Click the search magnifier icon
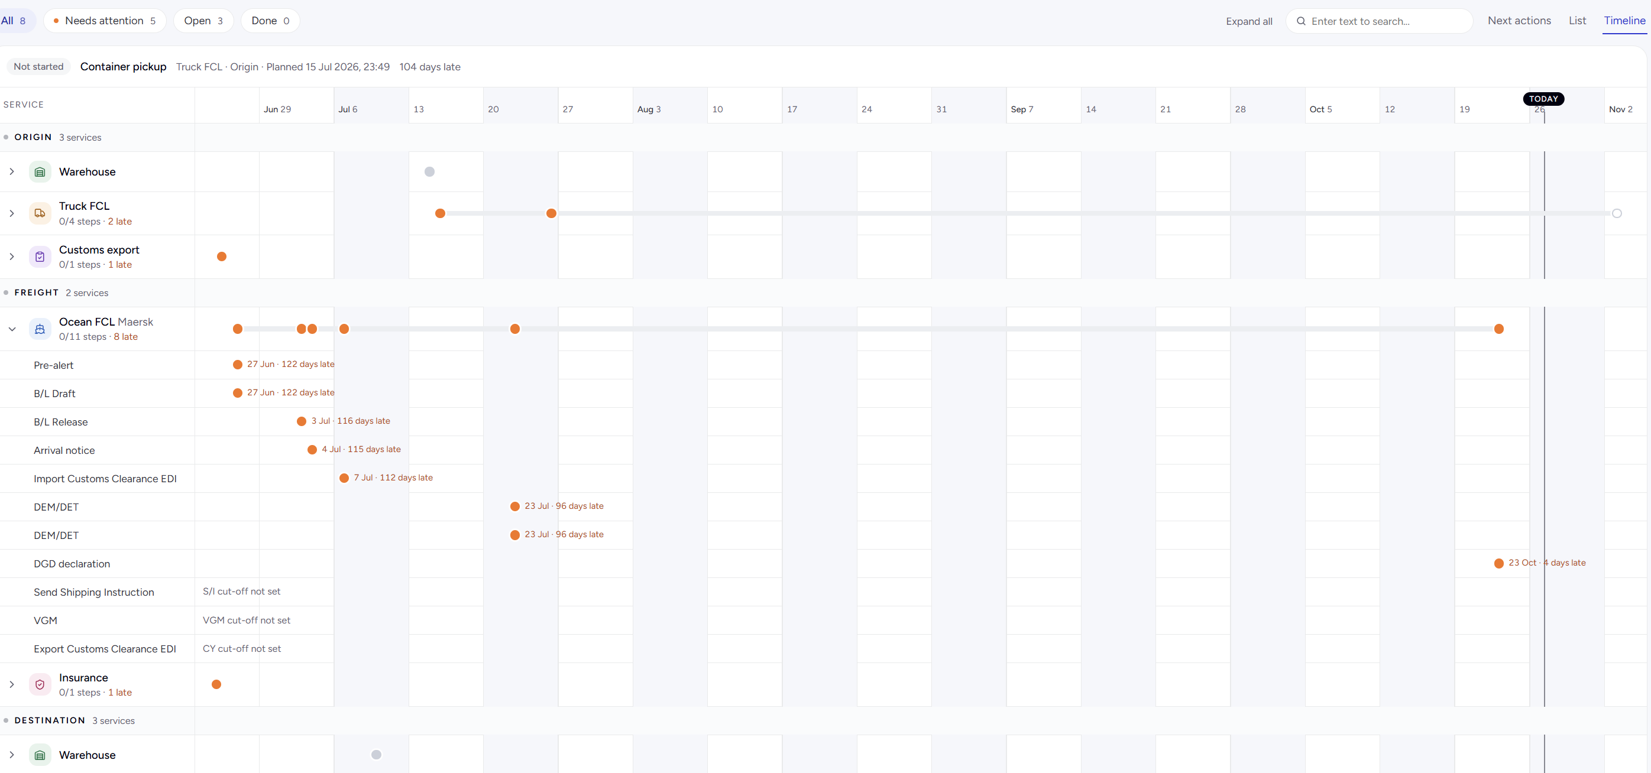The height and width of the screenshot is (773, 1651). click(1301, 21)
